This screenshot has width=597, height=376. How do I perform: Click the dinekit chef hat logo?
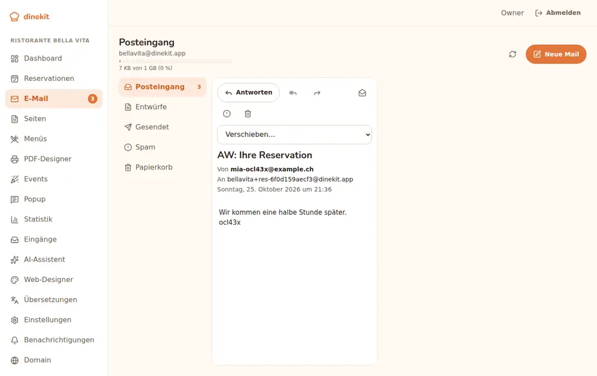tap(14, 16)
